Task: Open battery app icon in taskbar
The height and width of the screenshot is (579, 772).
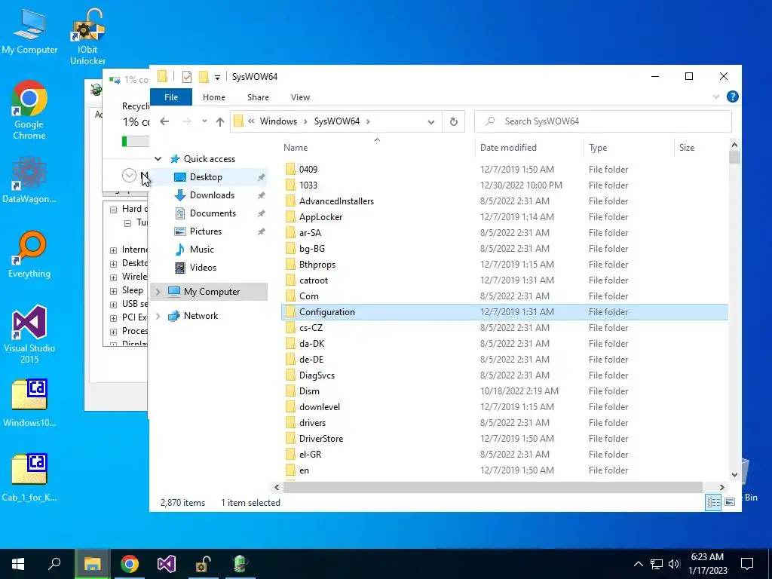Action: click(240, 564)
